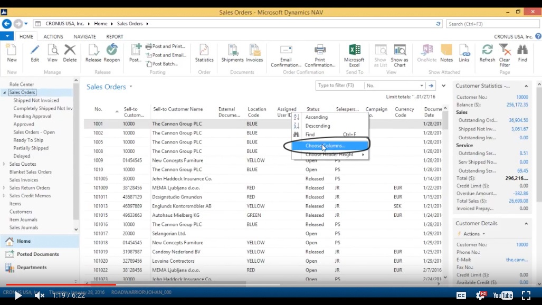
Task: Open the Customers navigation item
Action: click(x=21, y=212)
